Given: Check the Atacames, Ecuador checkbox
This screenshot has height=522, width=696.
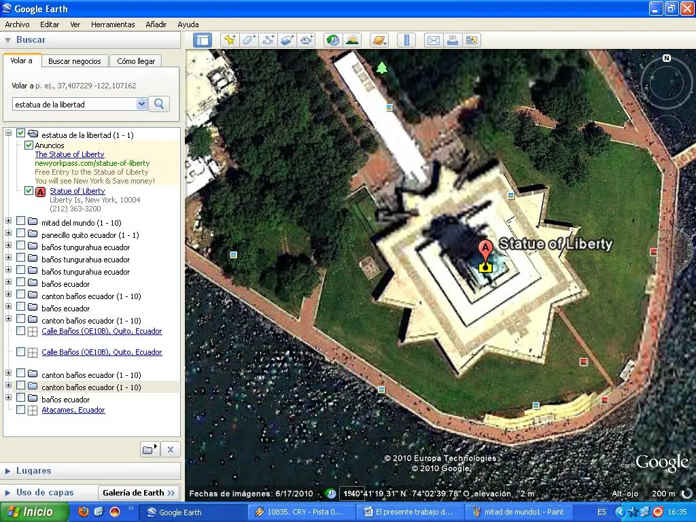Looking at the screenshot, I should coord(20,409).
